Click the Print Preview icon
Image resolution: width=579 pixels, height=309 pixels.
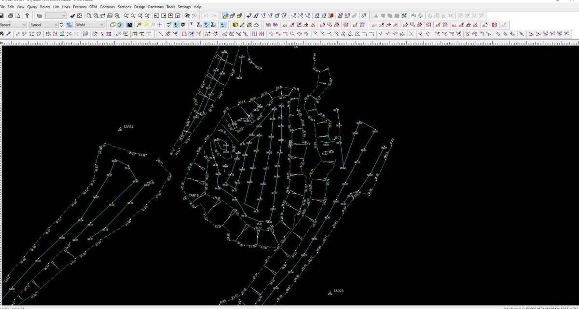pos(17,15)
